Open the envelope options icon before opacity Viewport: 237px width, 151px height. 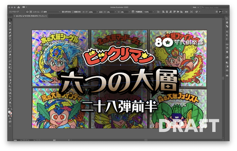133,12
